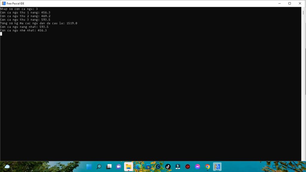Close the Free Pascal IDE window
Viewport: 306px width, 172px height.
pyautogui.click(x=300, y=4)
